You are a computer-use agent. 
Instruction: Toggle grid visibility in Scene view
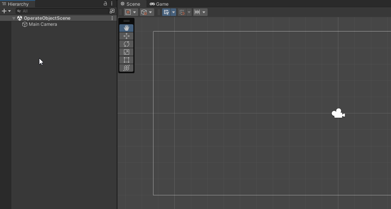pyautogui.click(x=166, y=12)
